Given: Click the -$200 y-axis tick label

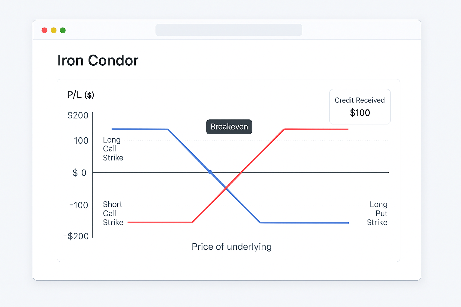Looking at the screenshot, I should (x=76, y=236).
